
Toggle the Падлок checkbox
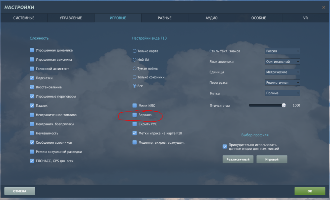click(32, 105)
